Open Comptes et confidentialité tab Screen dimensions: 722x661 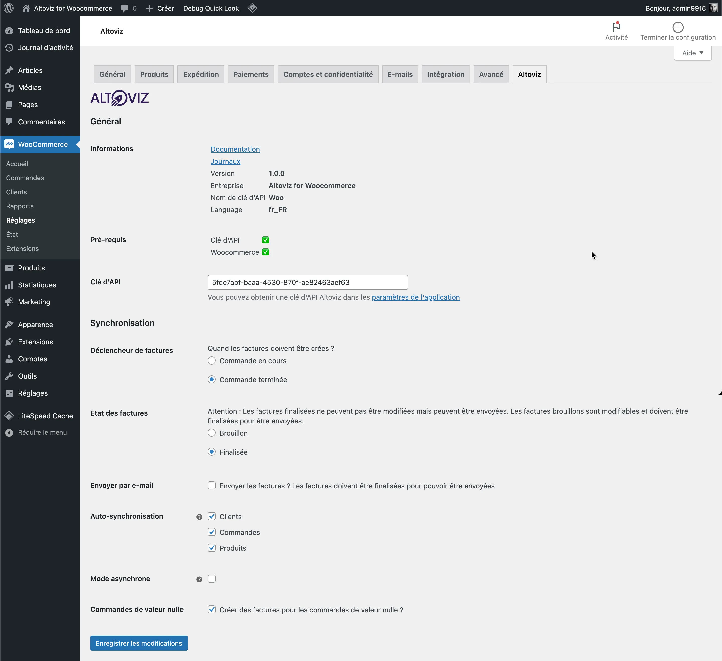(x=328, y=74)
